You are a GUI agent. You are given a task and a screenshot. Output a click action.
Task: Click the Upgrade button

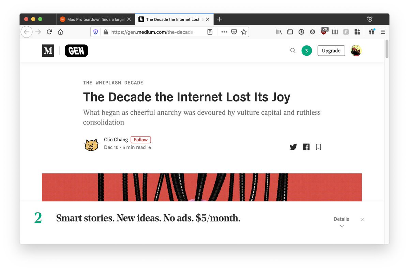(331, 51)
